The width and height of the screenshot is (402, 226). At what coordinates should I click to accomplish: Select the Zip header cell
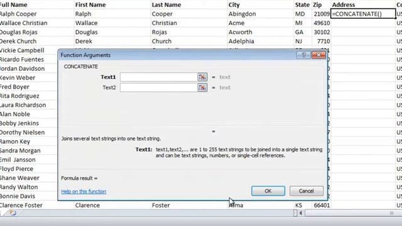(x=321, y=4)
